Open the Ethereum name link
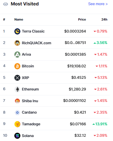 point(30,89)
